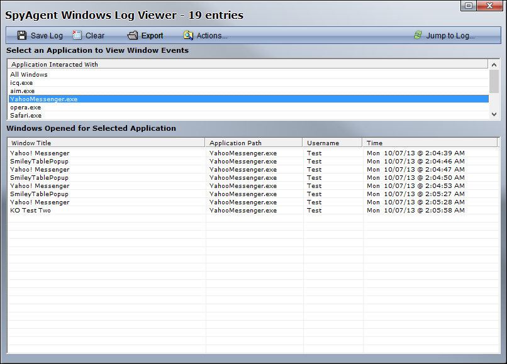Select the SmileyTablePopup entry at 2:04:46 AM
Viewport: 507px width, 364px height.
point(39,162)
